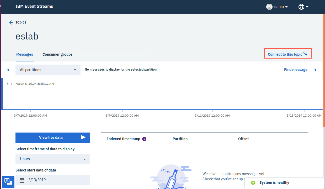The width and height of the screenshot is (325, 189).
Task: Open the admin user avatar icon
Action: tap(269, 7)
